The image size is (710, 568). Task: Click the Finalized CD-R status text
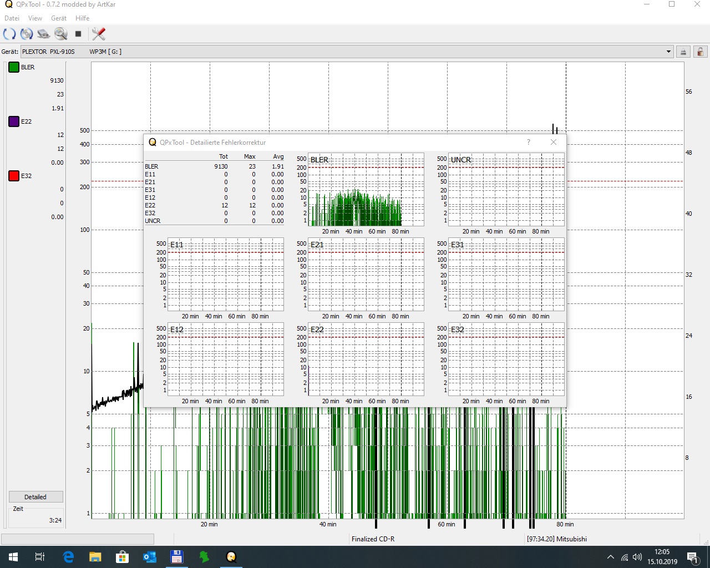pos(373,539)
